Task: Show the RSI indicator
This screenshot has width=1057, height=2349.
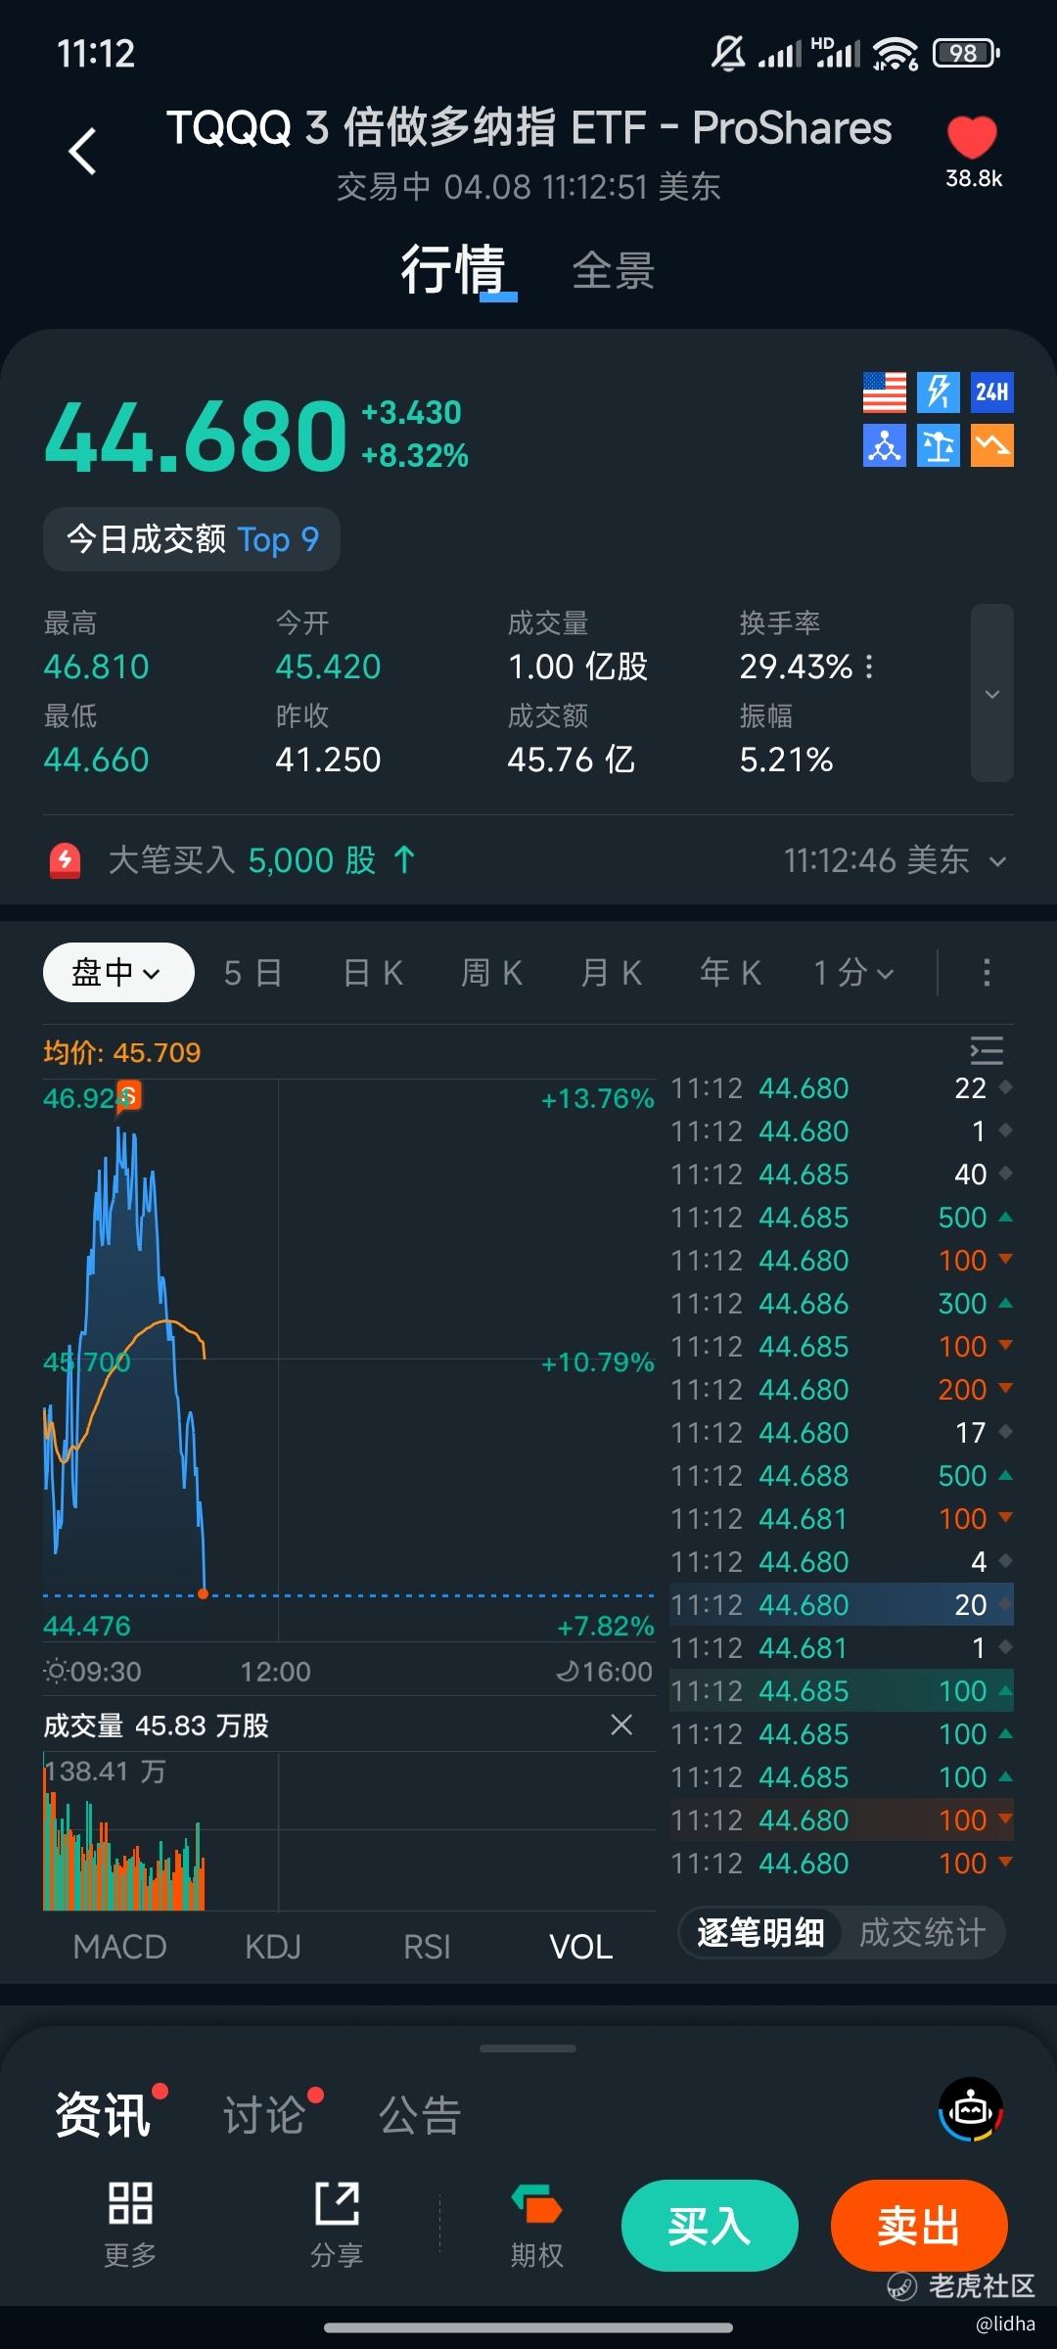Action: [428, 1946]
